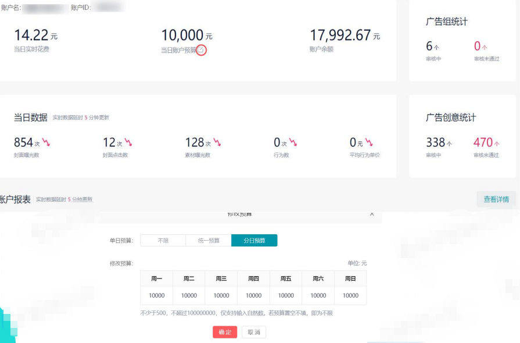520x343 pixels.
Task: Edit the 周日 budget field
Action: pyautogui.click(x=350, y=295)
